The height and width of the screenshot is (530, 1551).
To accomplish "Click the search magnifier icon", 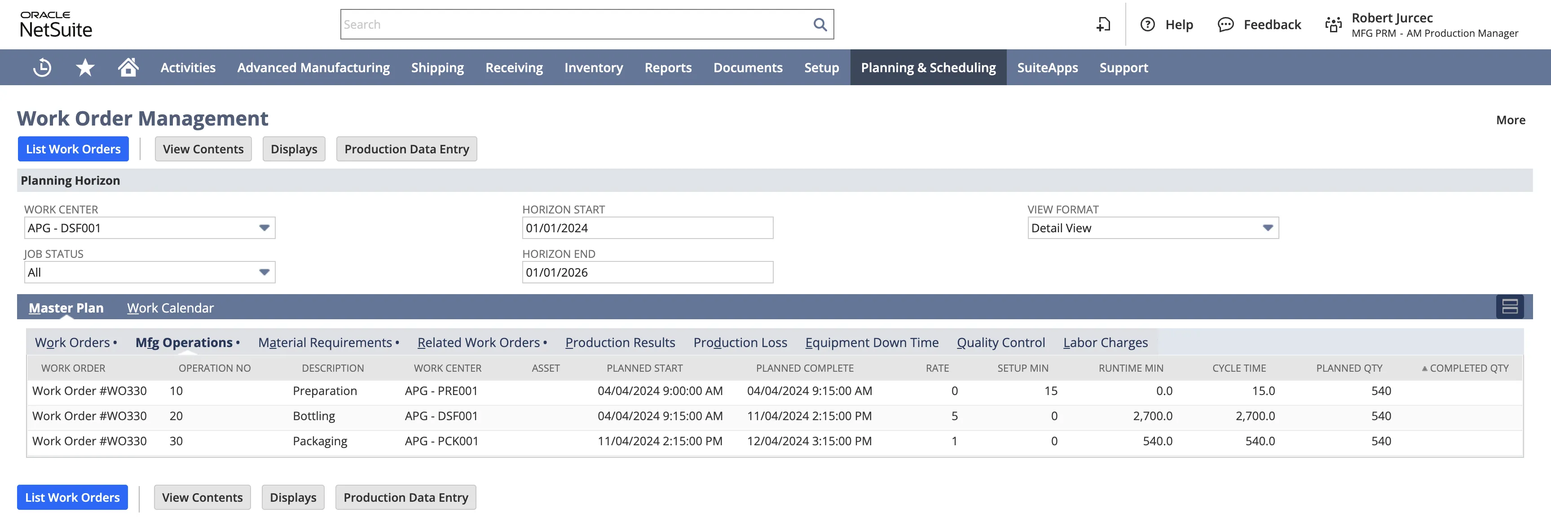I will coord(820,25).
